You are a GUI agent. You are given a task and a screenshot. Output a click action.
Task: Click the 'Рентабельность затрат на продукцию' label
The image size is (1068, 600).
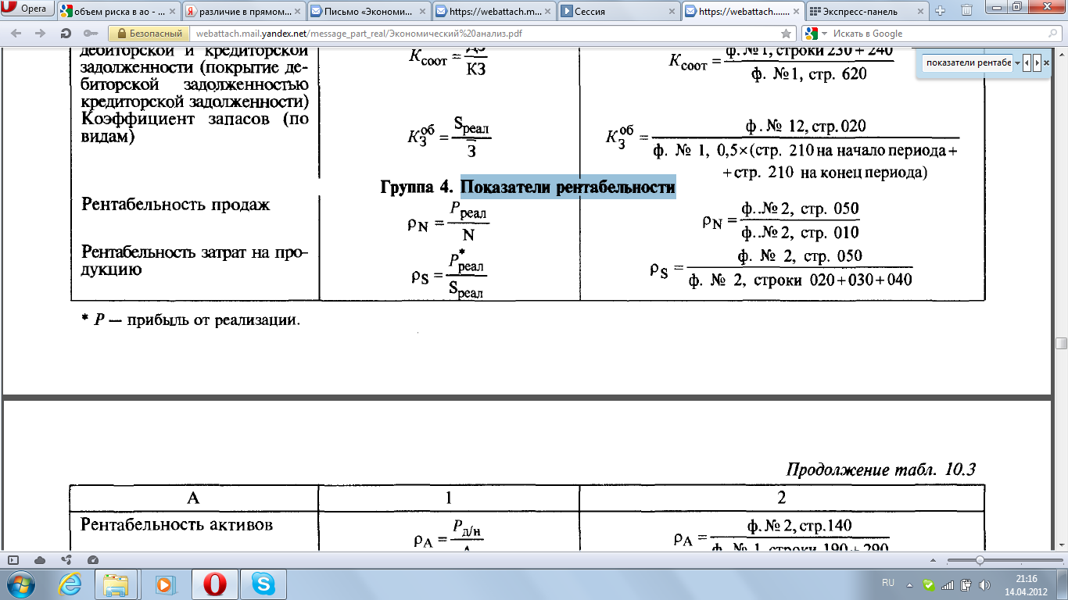[x=195, y=262]
